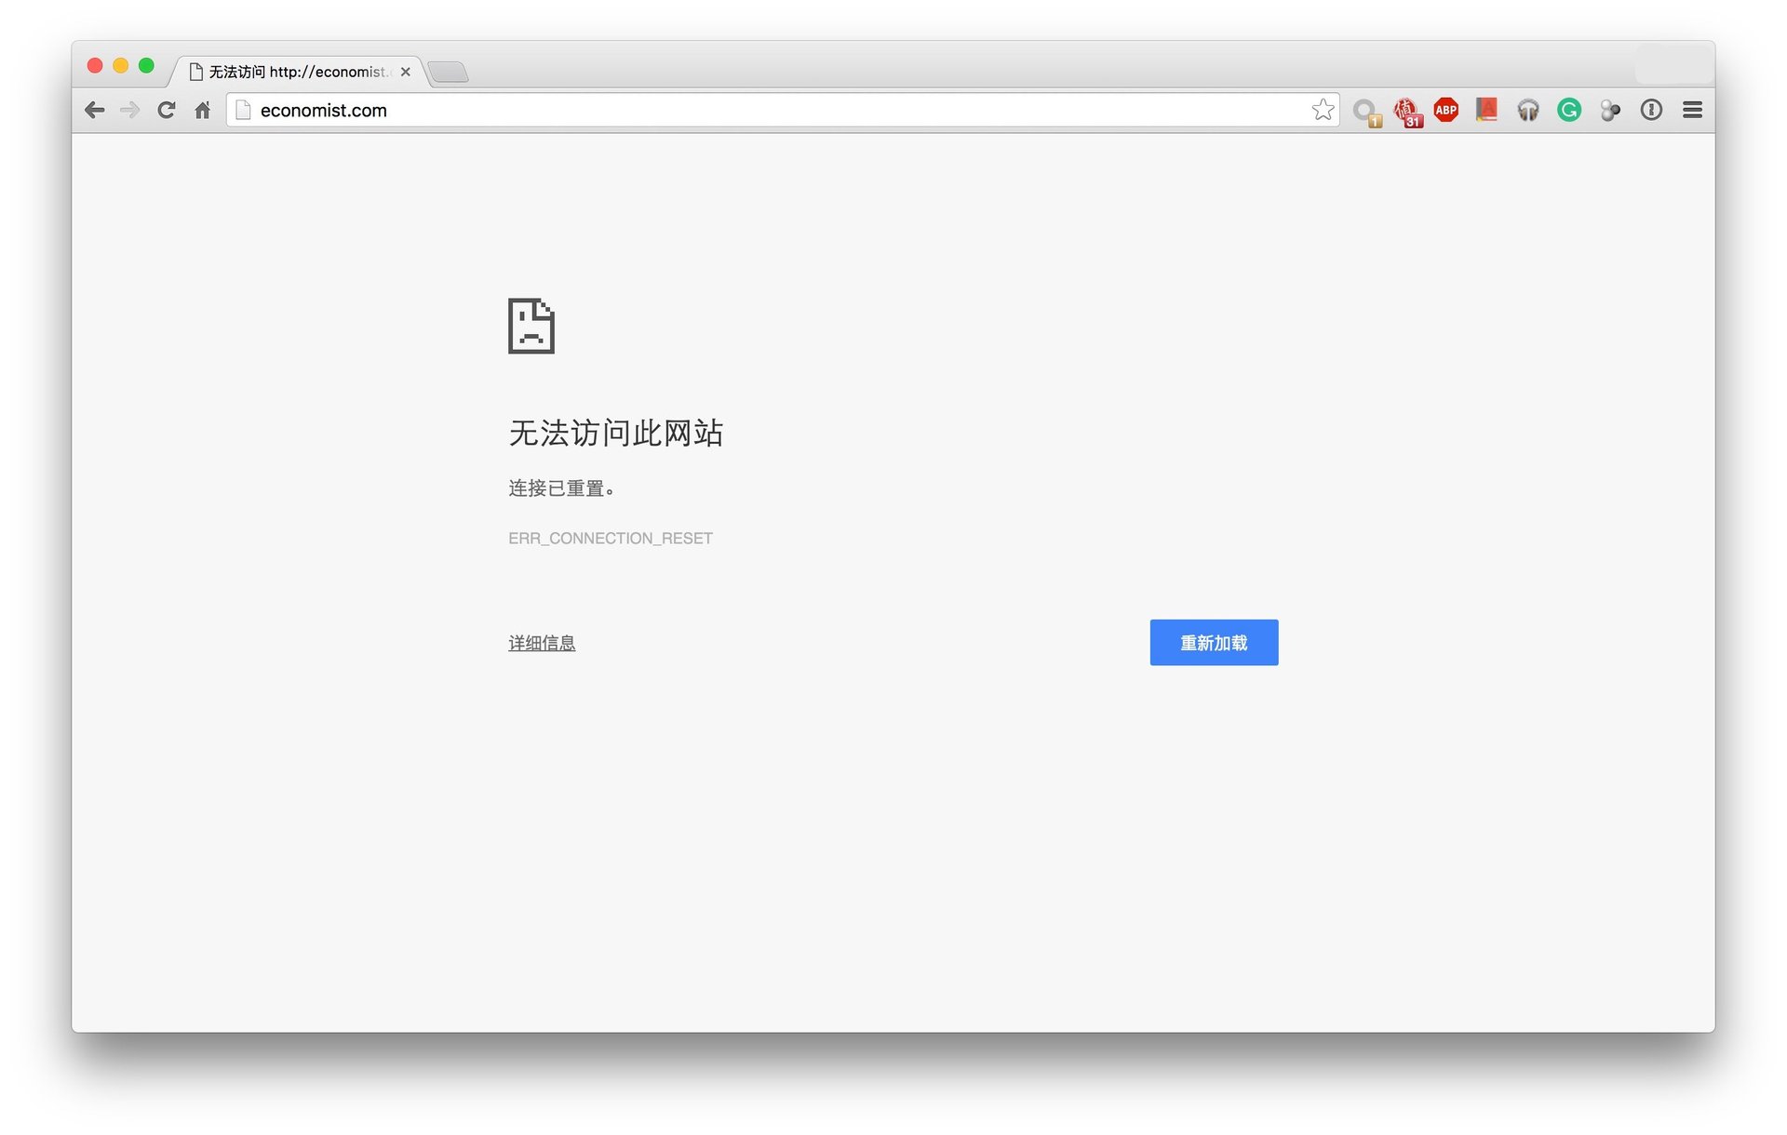This screenshot has width=1787, height=1135.
Task: Maximize the window with green button
Action: point(146,65)
